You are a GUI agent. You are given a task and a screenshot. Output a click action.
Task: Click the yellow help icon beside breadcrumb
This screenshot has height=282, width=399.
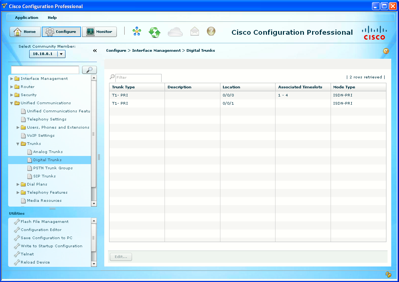tap(386, 51)
